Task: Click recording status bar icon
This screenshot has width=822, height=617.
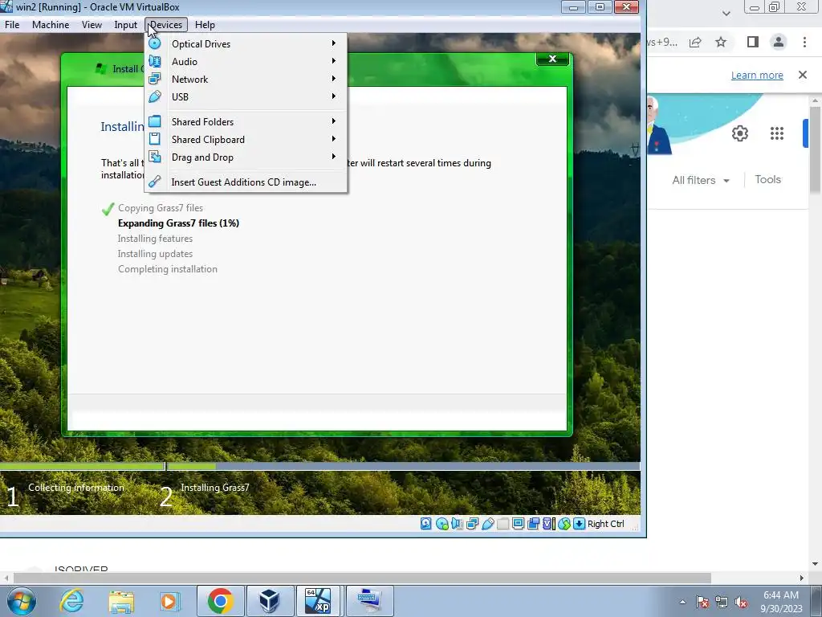Action: click(x=534, y=524)
